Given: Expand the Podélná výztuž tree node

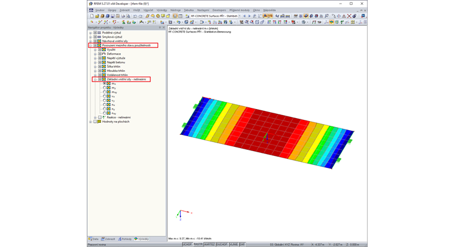Looking at the screenshot, I should (x=90, y=33).
